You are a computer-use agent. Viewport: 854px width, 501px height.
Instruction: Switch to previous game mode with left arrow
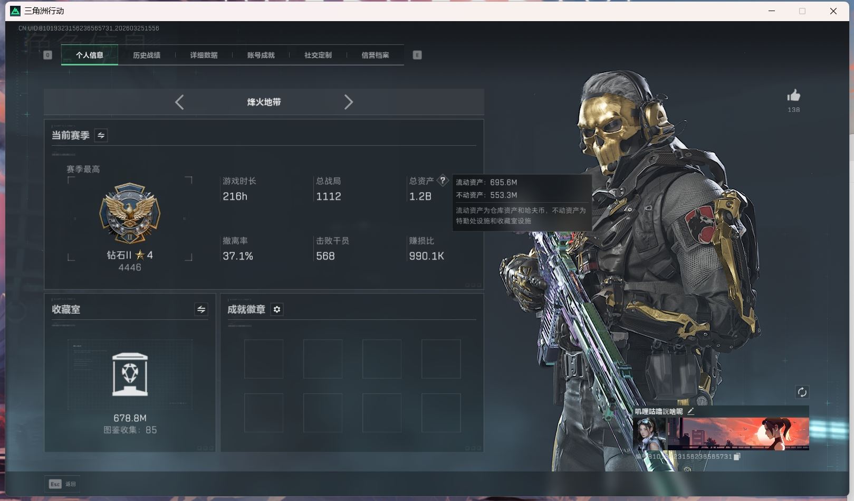pos(179,102)
